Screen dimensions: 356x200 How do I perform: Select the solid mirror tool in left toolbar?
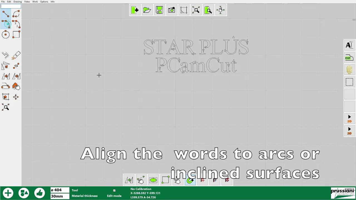(16, 76)
